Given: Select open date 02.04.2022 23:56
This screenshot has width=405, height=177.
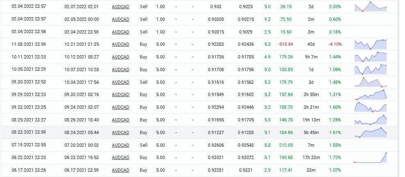Looking at the screenshot, I should [x=29, y=32].
